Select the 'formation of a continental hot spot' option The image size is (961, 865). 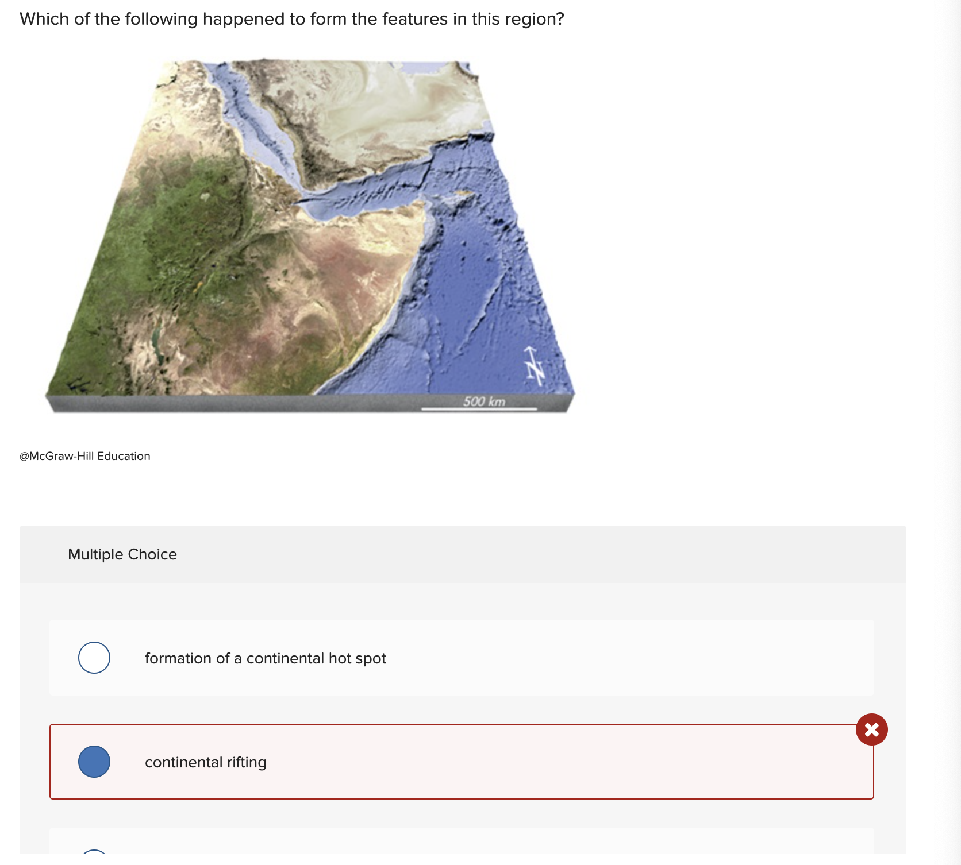pos(94,658)
